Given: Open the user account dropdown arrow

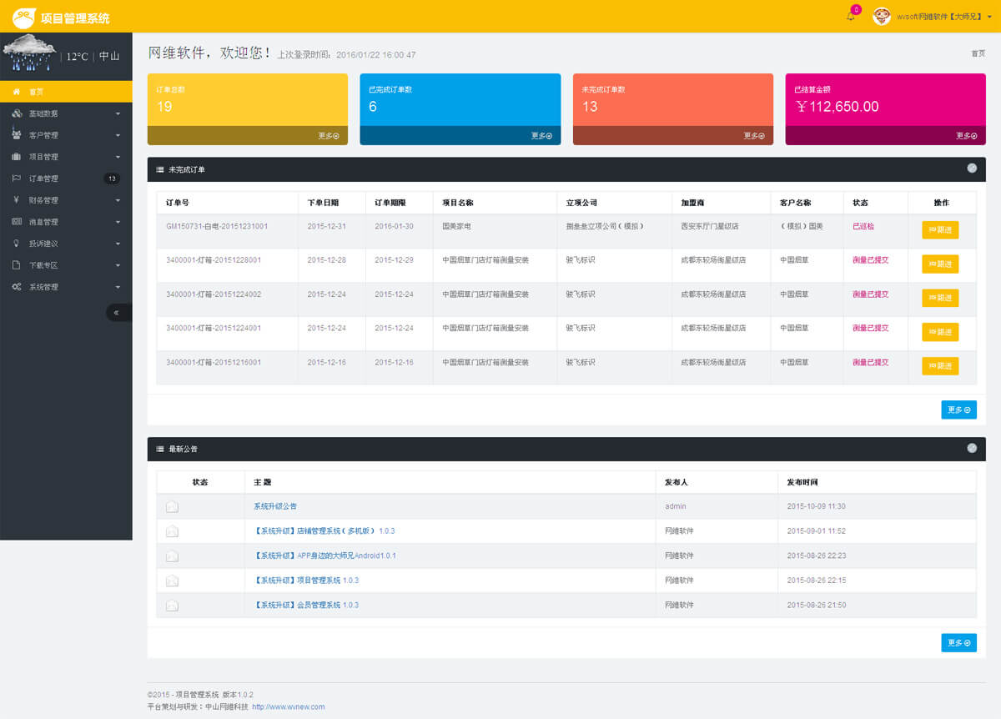Looking at the screenshot, I should point(989,17).
